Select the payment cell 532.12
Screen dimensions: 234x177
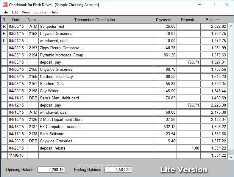click(165, 127)
